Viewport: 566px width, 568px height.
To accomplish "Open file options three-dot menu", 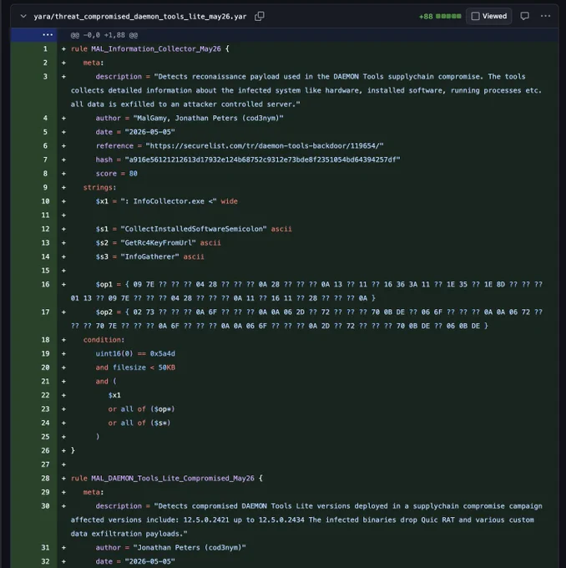I will pos(545,17).
